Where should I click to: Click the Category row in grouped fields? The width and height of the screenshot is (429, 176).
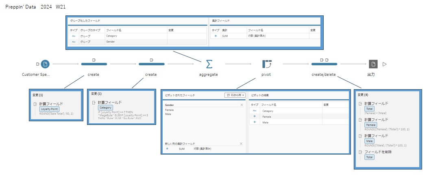click(137, 36)
